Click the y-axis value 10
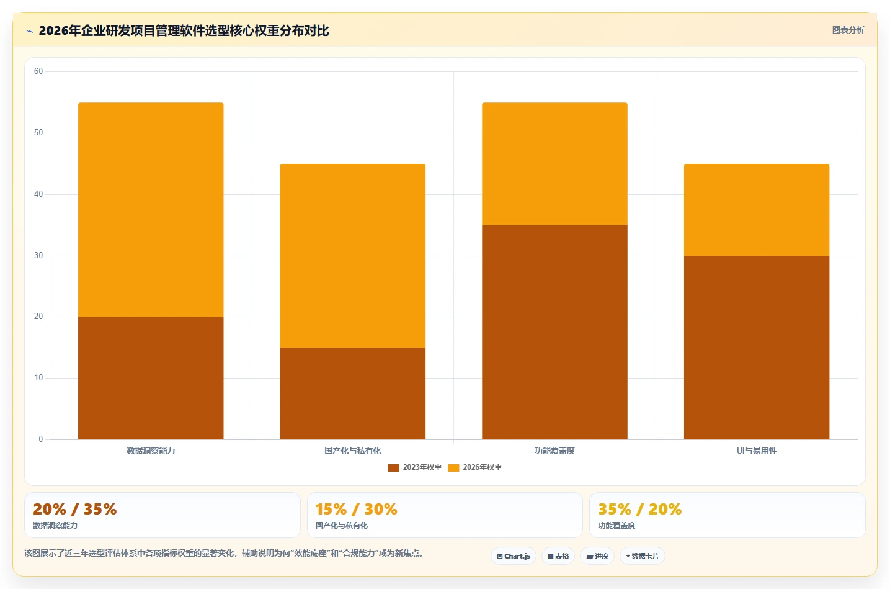 pos(38,378)
